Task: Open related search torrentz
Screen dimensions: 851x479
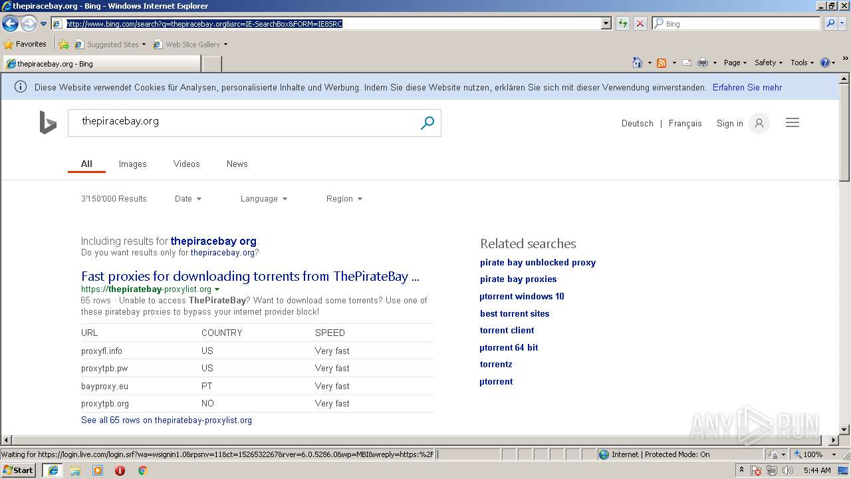Action: [496, 364]
